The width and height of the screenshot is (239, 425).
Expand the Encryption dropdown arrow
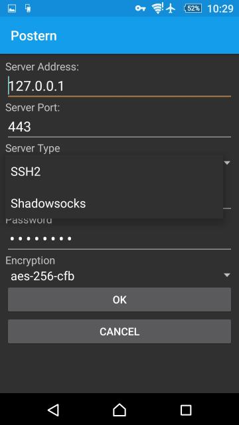tap(227, 275)
